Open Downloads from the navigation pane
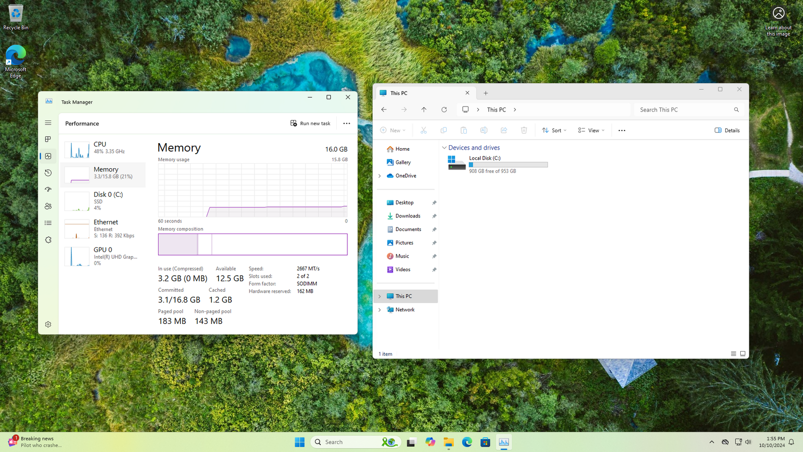This screenshot has width=803, height=452. [408, 216]
